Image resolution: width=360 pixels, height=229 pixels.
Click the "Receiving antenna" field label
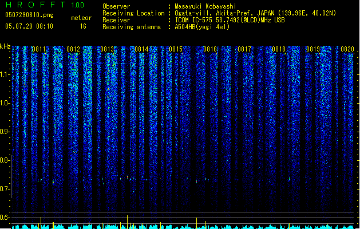pyautogui.click(x=132, y=27)
